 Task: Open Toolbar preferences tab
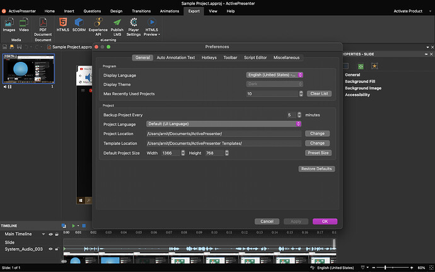(230, 57)
